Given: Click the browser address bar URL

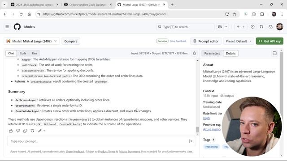Looking at the screenshot, I should [104, 14].
